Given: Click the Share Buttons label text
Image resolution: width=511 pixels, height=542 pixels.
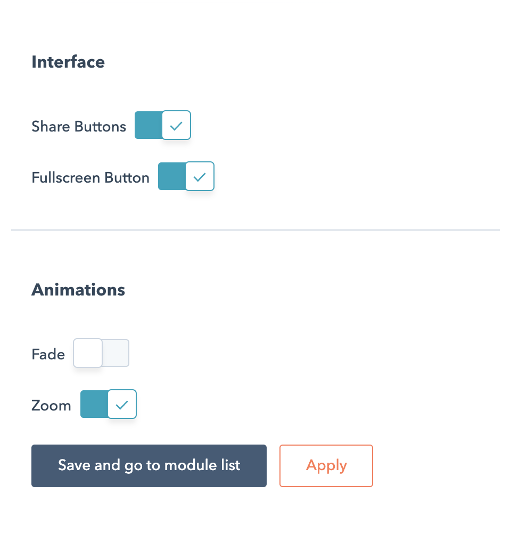Looking at the screenshot, I should point(79,127).
